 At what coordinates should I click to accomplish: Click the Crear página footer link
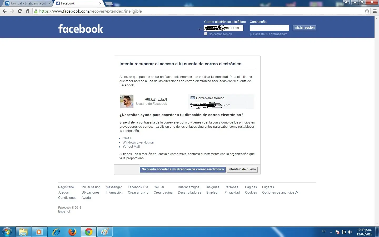pos(163,192)
